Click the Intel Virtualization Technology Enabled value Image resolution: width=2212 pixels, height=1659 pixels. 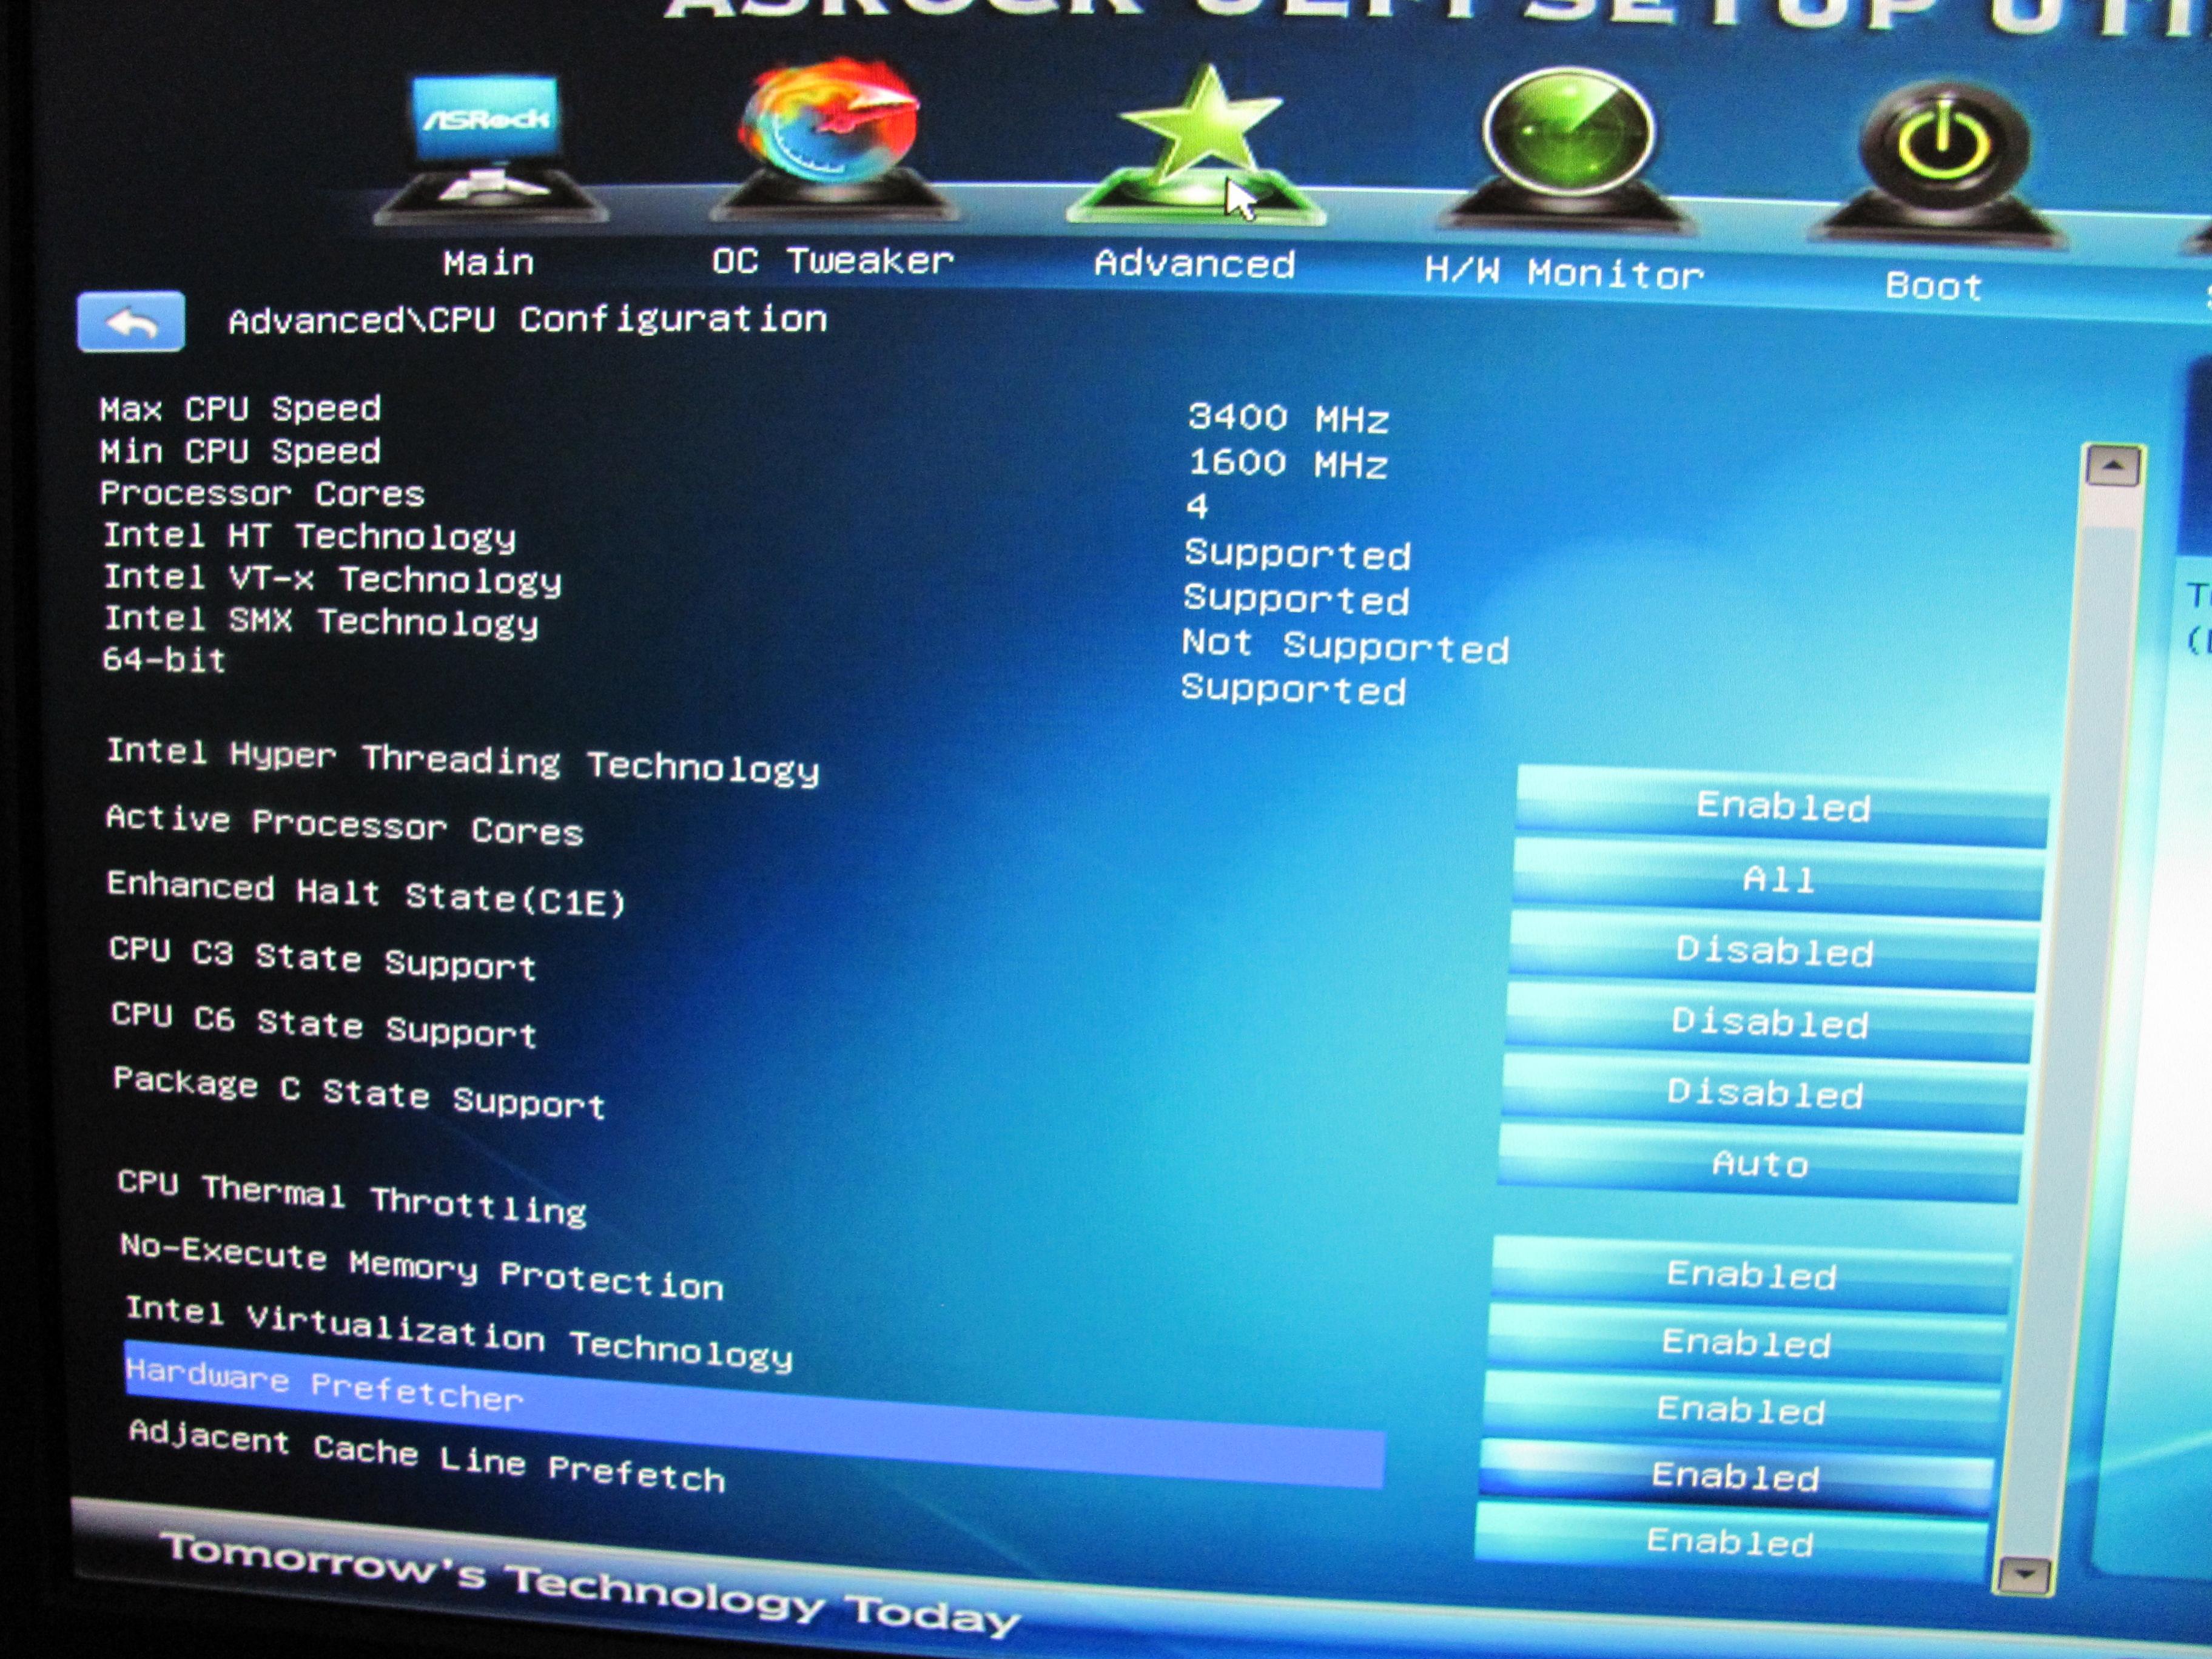[1740, 1410]
